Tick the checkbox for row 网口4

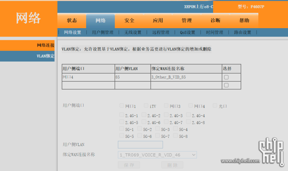coord(226,77)
